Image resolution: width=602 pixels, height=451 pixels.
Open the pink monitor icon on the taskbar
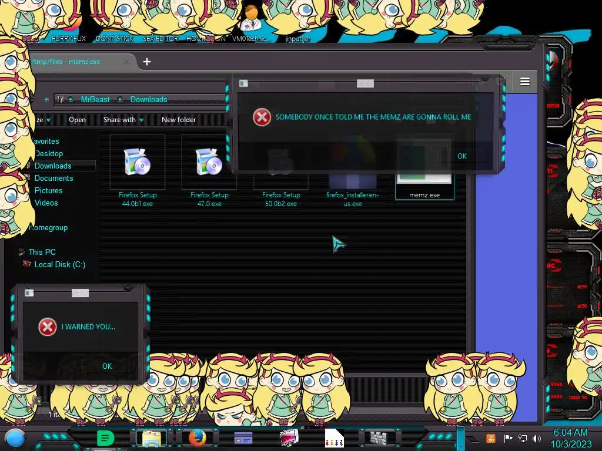(x=289, y=438)
